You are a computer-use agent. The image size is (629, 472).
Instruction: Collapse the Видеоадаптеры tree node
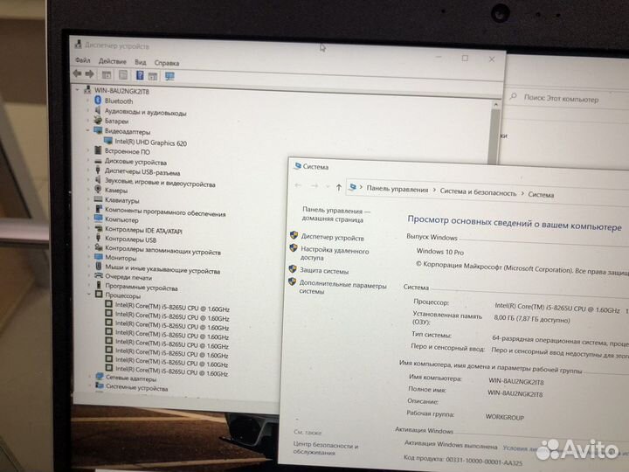[88, 131]
